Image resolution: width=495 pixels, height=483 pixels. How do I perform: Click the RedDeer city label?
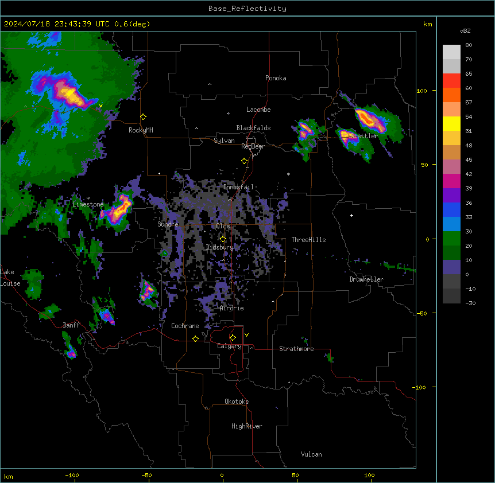[253, 146]
